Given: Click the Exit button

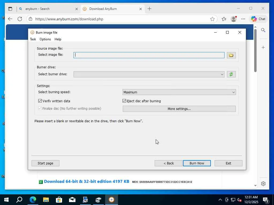Looking at the screenshot, I should [x=229, y=163].
